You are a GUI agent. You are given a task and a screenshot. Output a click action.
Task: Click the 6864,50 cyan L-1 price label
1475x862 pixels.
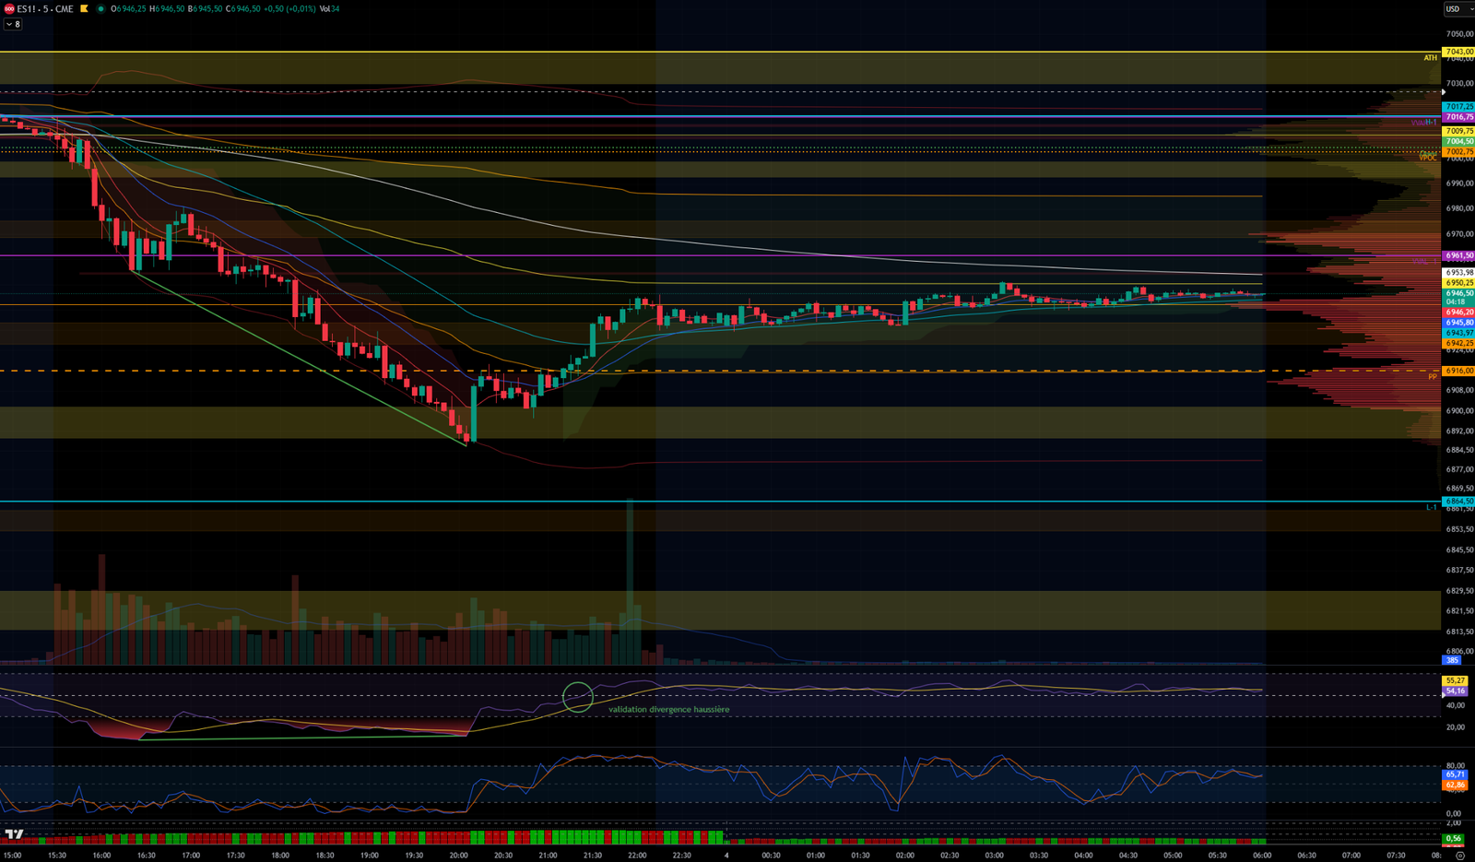click(1458, 502)
